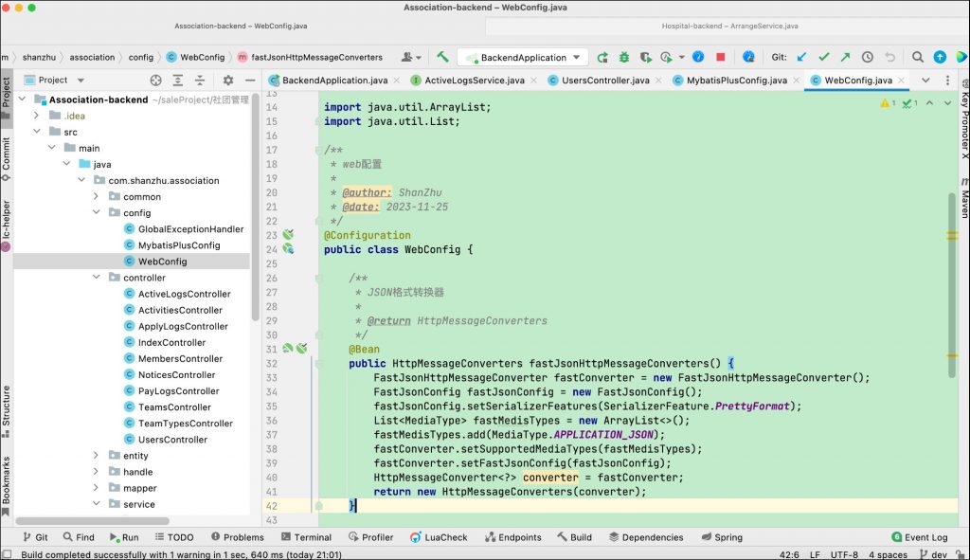970x560 pixels.
Task: Open the Event Log
Action: (919, 537)
